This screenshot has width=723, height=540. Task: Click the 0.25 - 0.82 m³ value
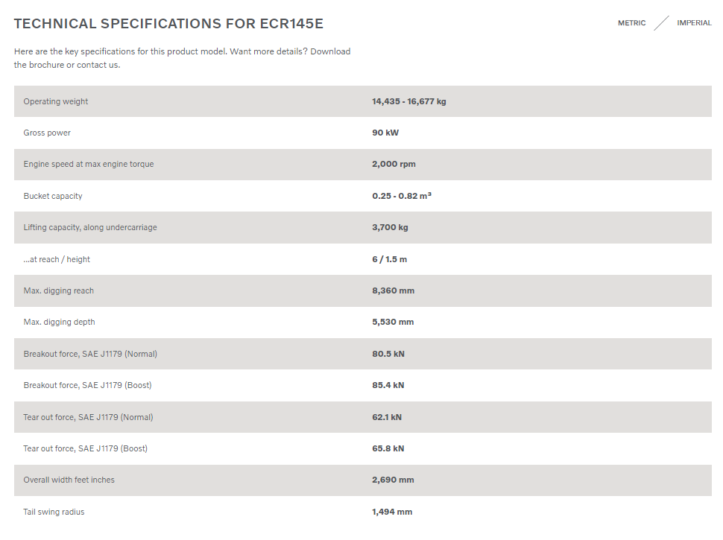402,196
